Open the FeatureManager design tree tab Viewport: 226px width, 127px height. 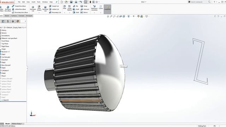coord(3,21)
